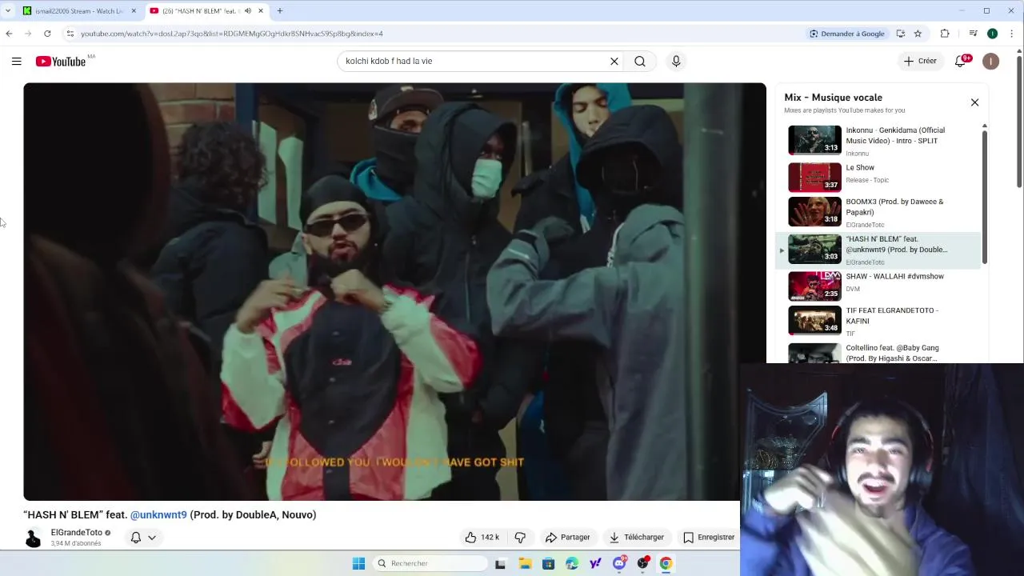The image size is (1024, 576).
Task: Open the Chrome profile avatar
Action: [992, 34]
